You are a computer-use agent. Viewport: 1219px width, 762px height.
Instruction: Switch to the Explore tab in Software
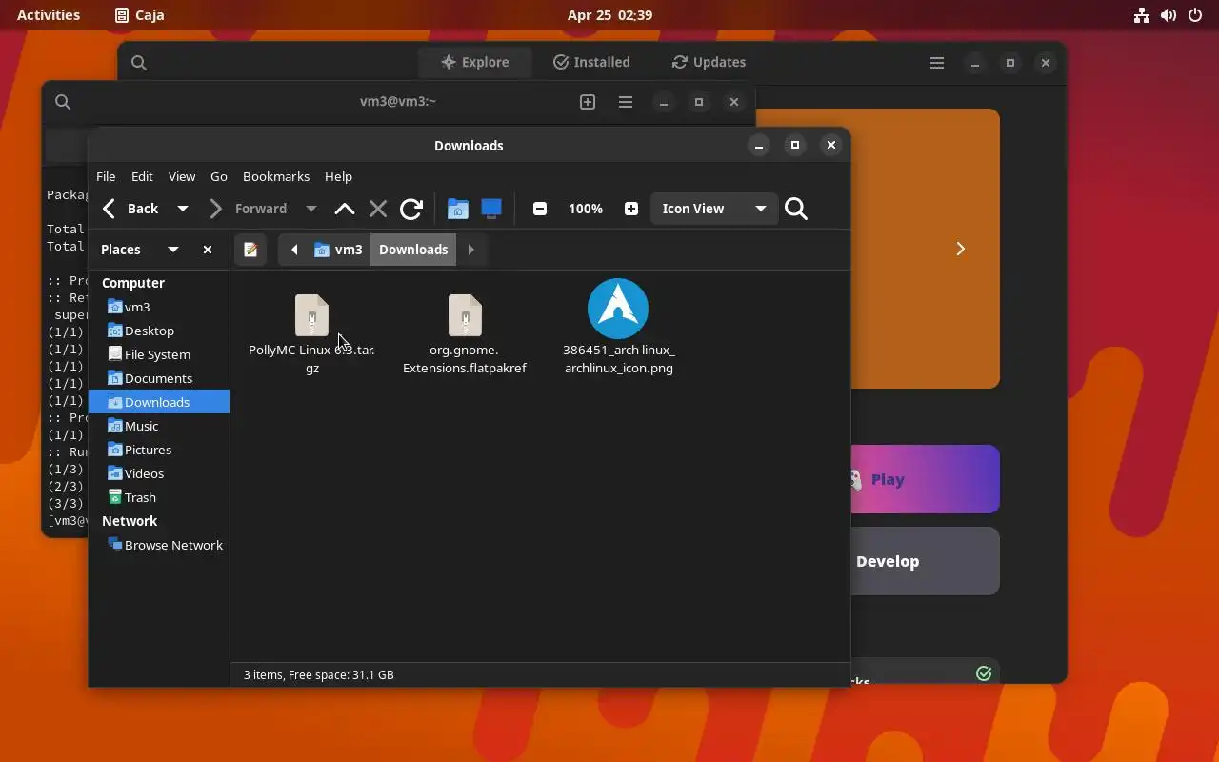coord(475,62)
